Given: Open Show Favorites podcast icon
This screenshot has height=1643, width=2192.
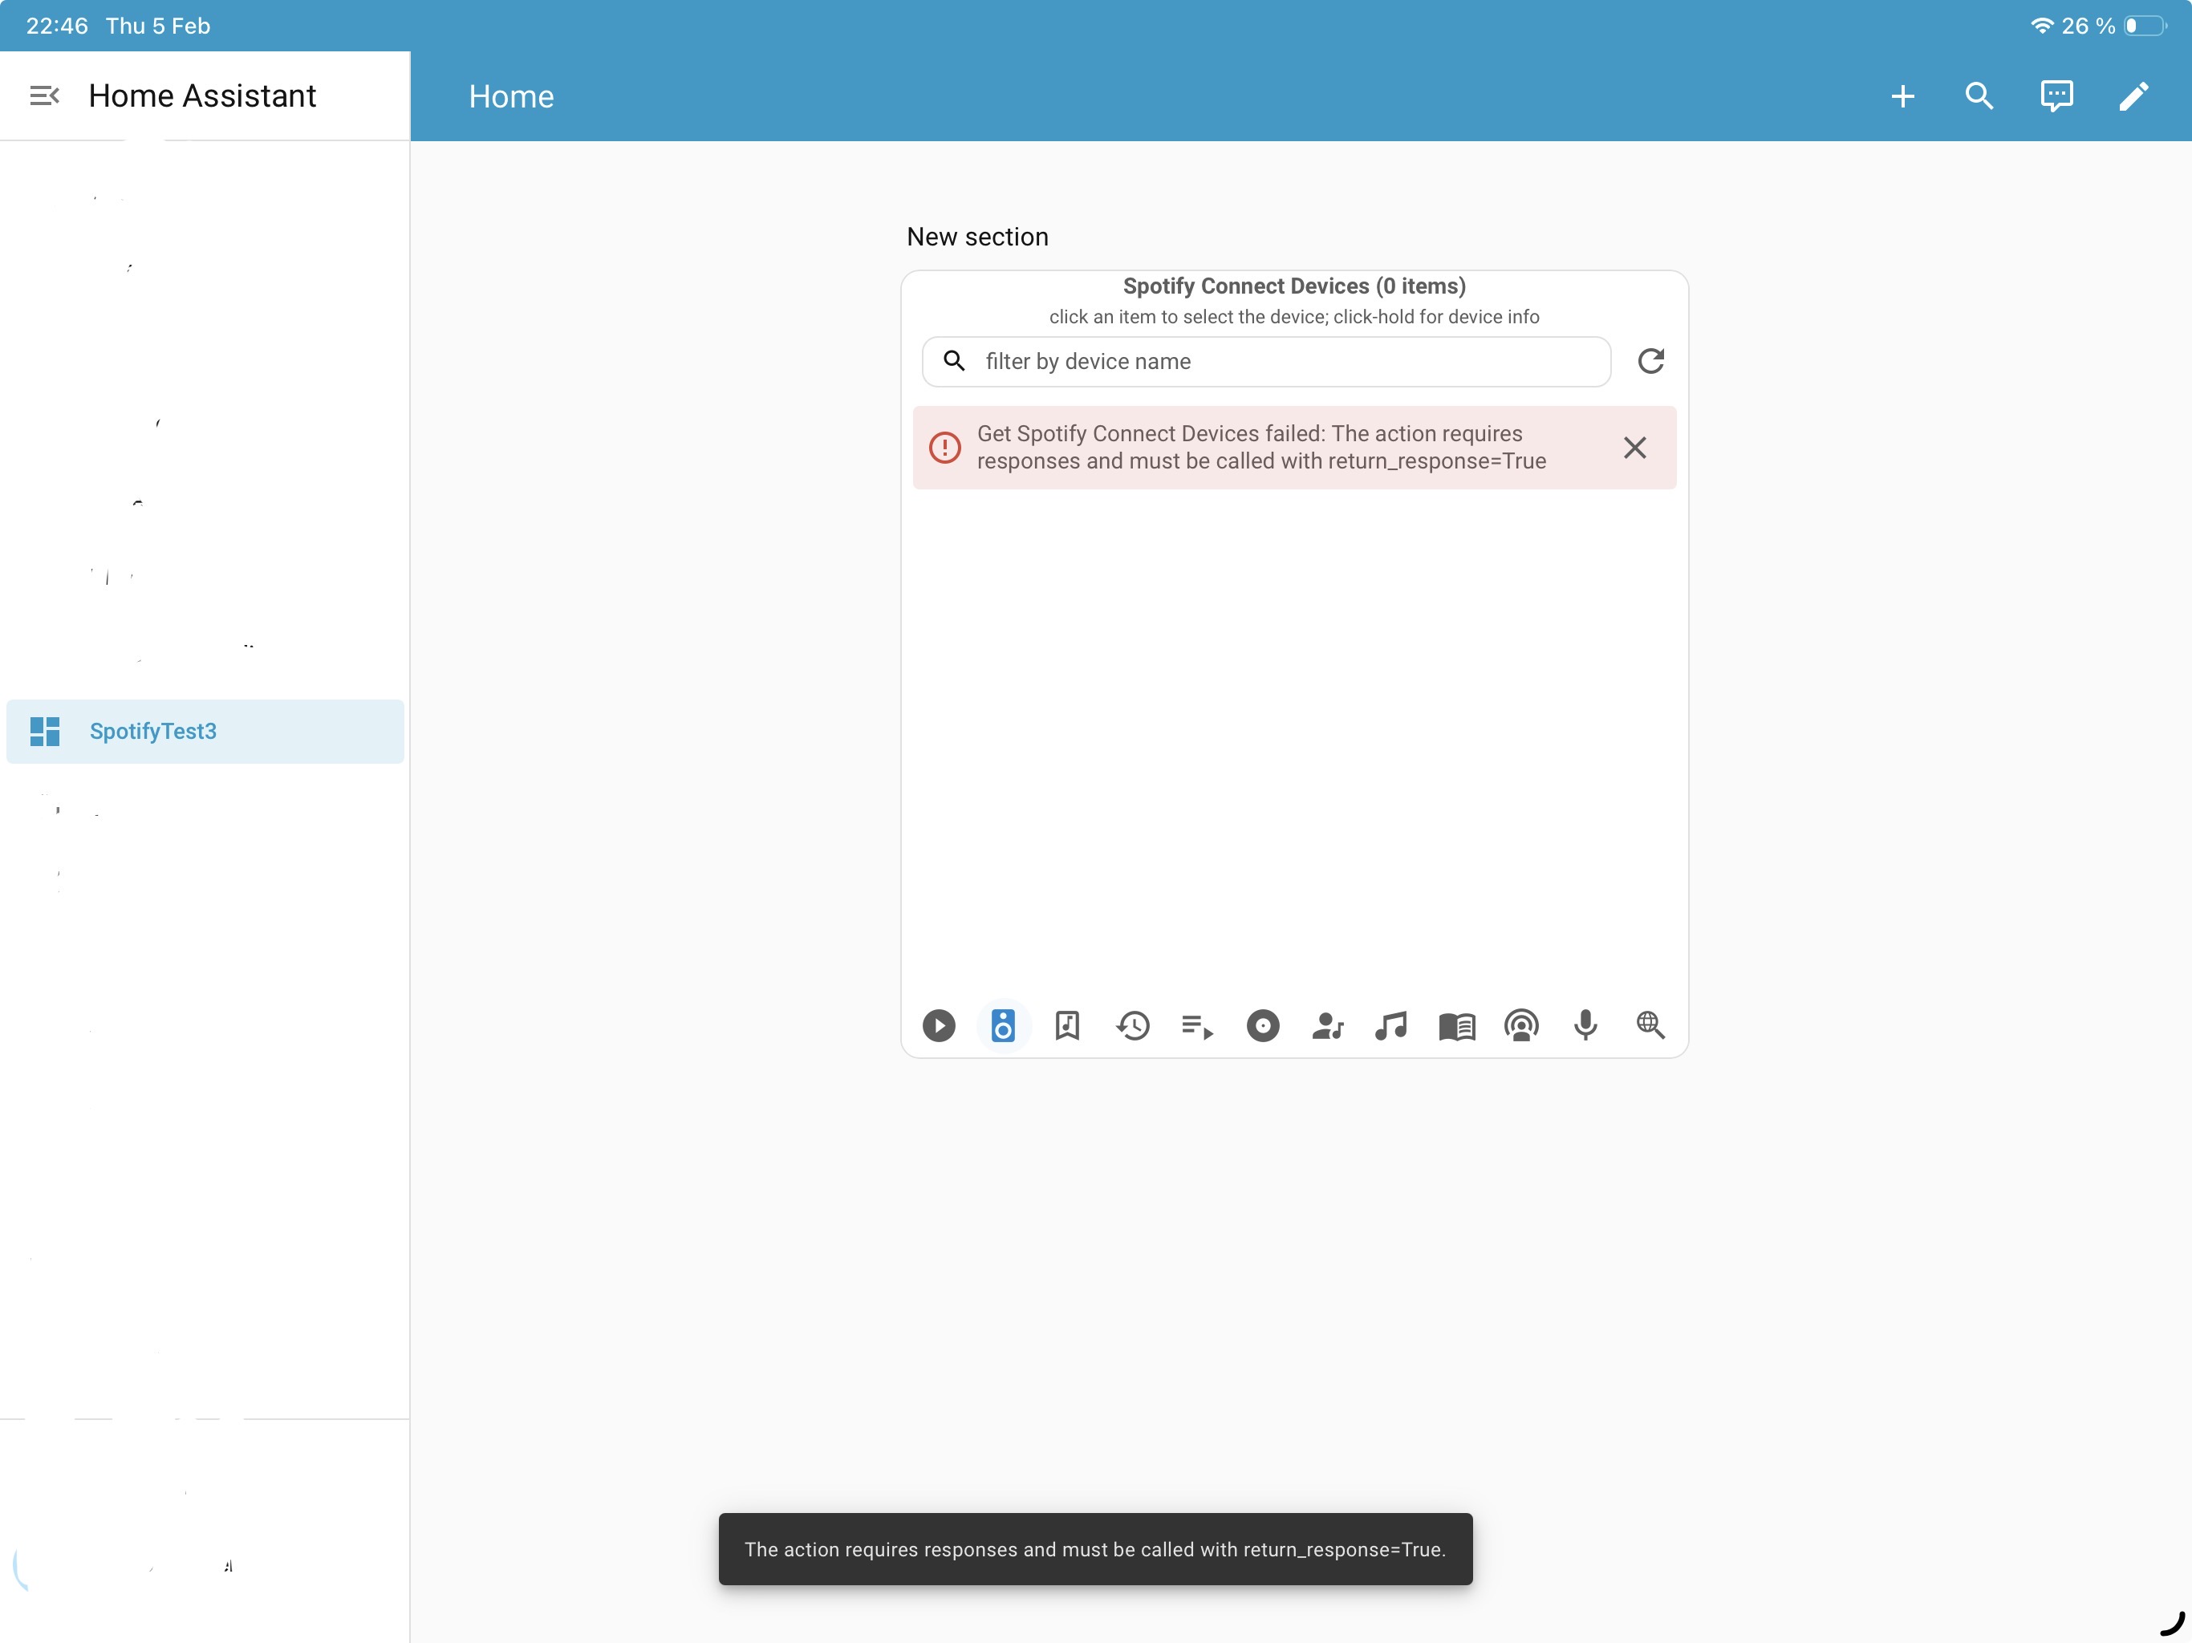Looking at the screenshot, I should 1521,1024.
